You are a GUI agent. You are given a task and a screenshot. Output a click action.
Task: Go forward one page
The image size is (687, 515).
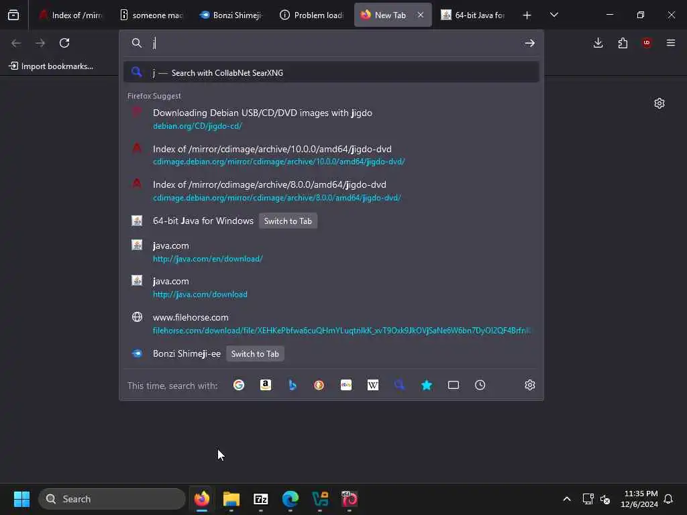[x=40, y=43]
